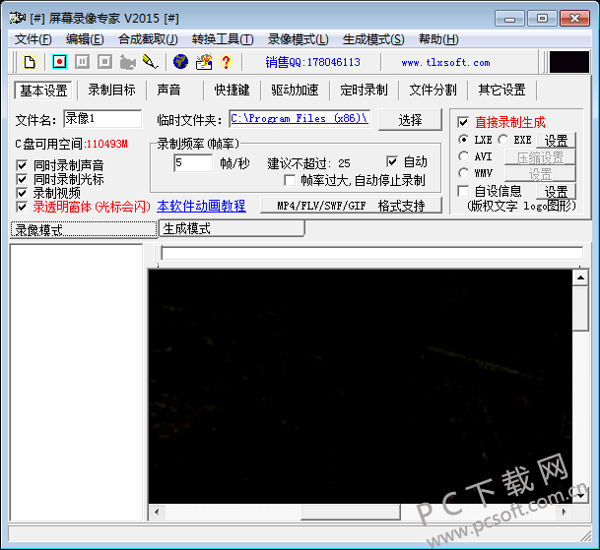Switch to the 基本设置 tab
Image resolution: width=600 pixels, height=550 pixels.
(43, 91)
